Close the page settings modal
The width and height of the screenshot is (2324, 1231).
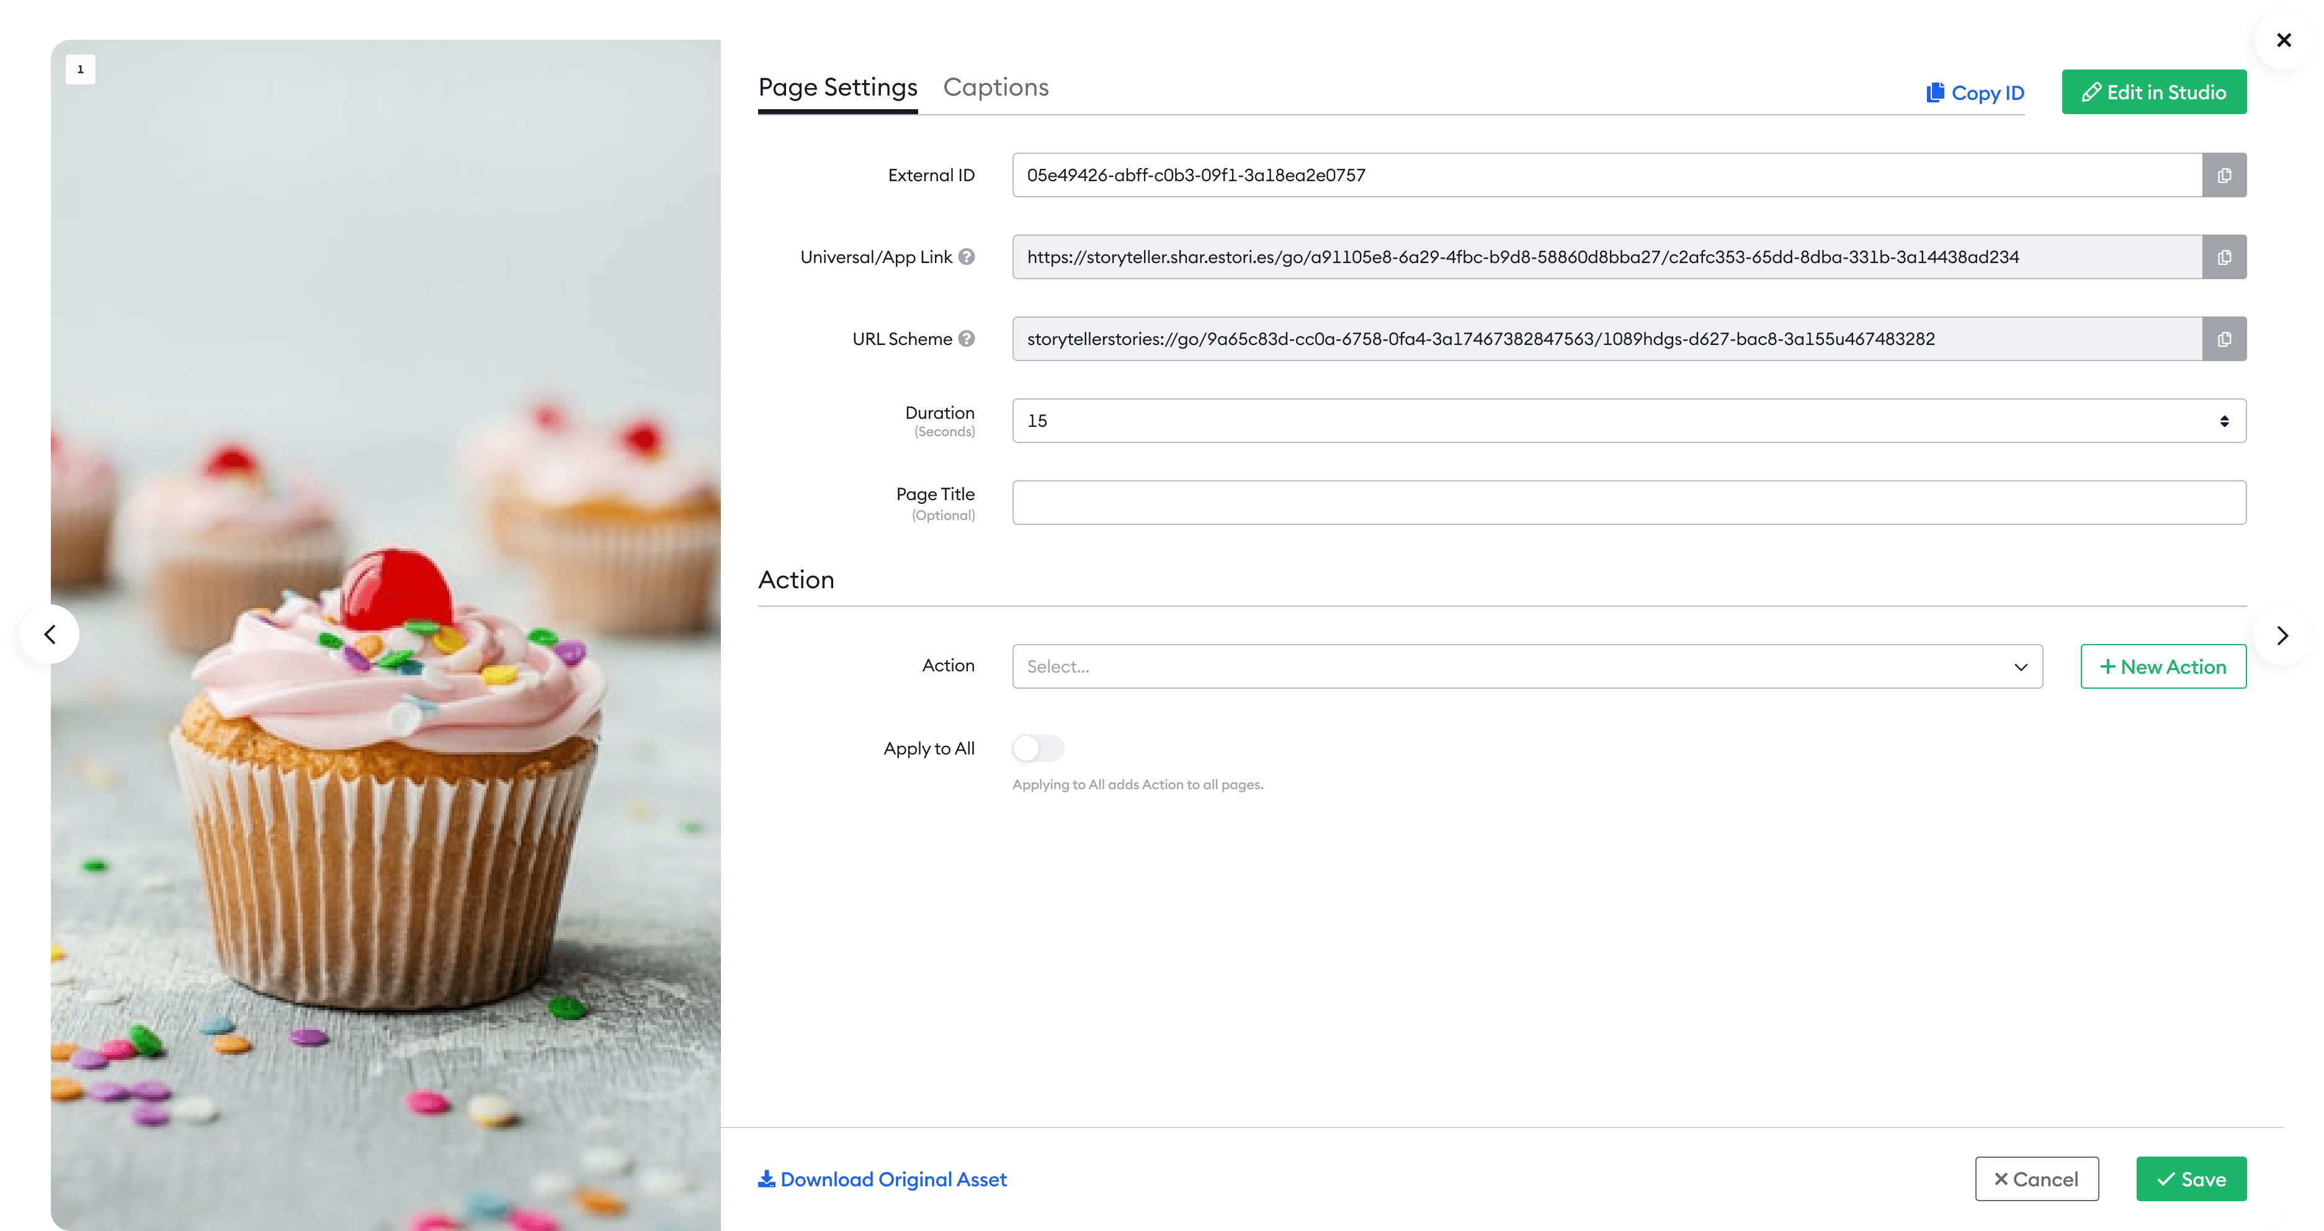click(x=2284, y=40)
